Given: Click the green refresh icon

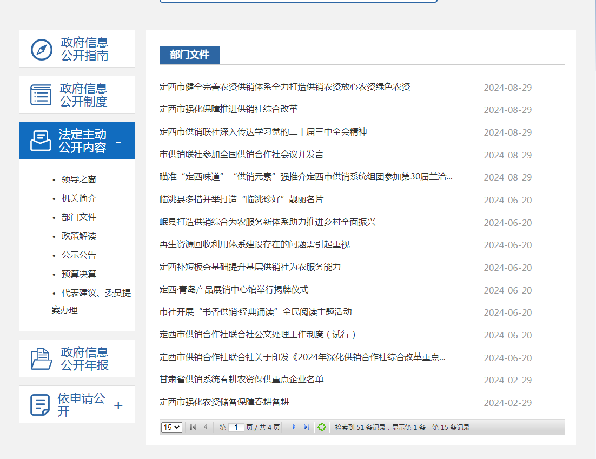Looking at the screenshot, I should [x=322, y=427].
